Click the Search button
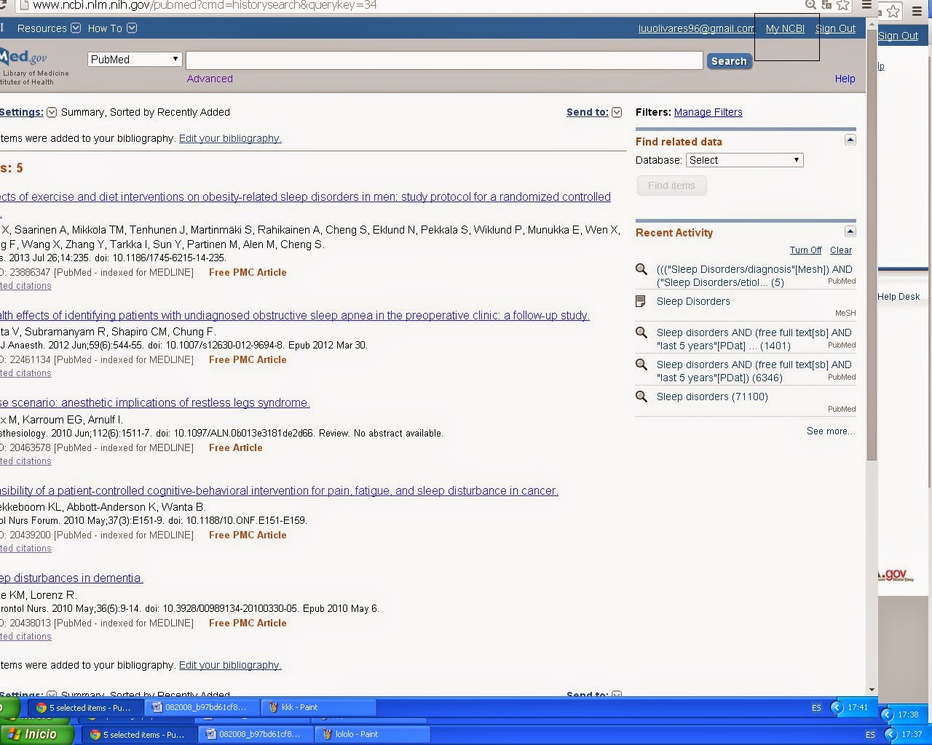Viewport: 932px width, 745px height. 729,61
